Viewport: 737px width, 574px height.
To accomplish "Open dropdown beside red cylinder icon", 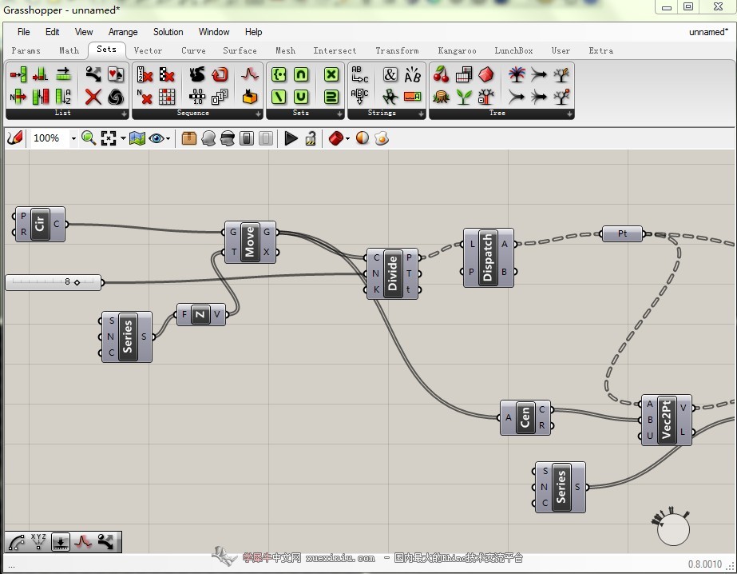I will point(347,138).
